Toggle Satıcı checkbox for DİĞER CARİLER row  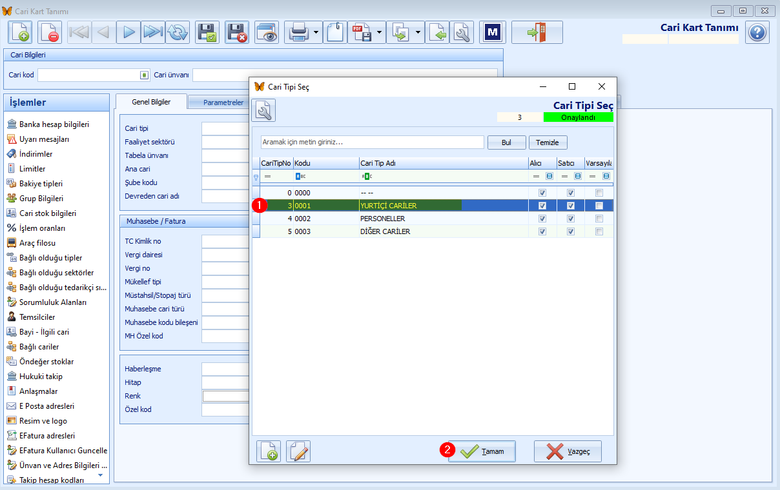click(x=571, y=231)
